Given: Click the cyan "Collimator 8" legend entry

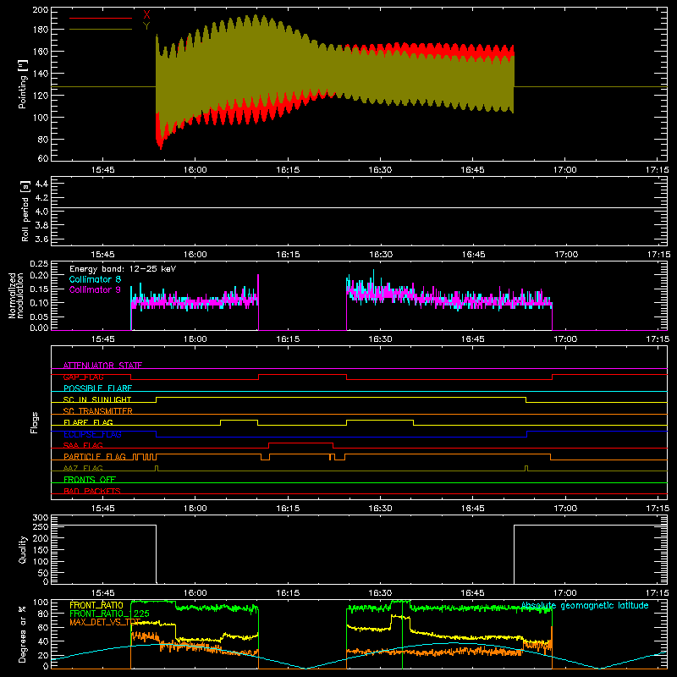Looking at the screenshot, I should click(x=95, y=279).
